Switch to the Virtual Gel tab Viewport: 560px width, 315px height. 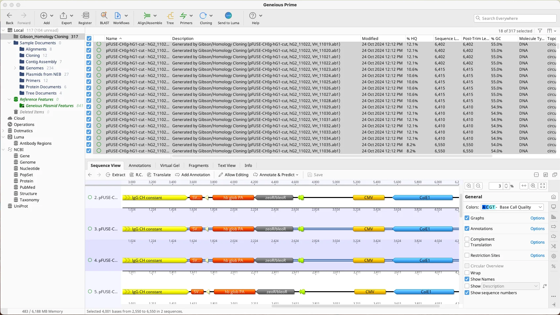click(170, 166)
